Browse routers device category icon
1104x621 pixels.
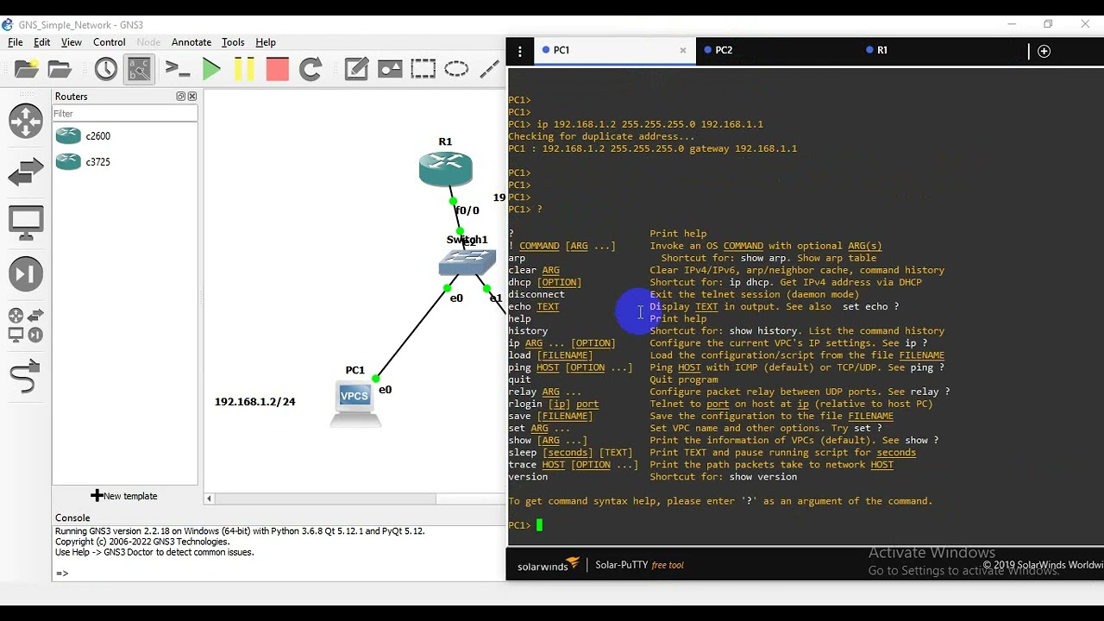click(26, 121)
